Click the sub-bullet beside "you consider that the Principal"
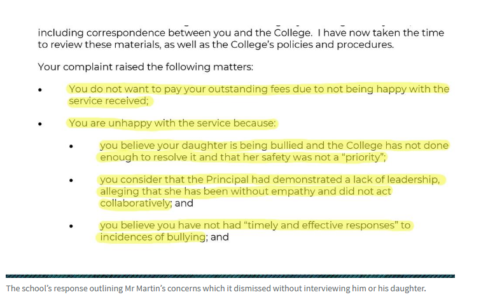 [72, 181]
